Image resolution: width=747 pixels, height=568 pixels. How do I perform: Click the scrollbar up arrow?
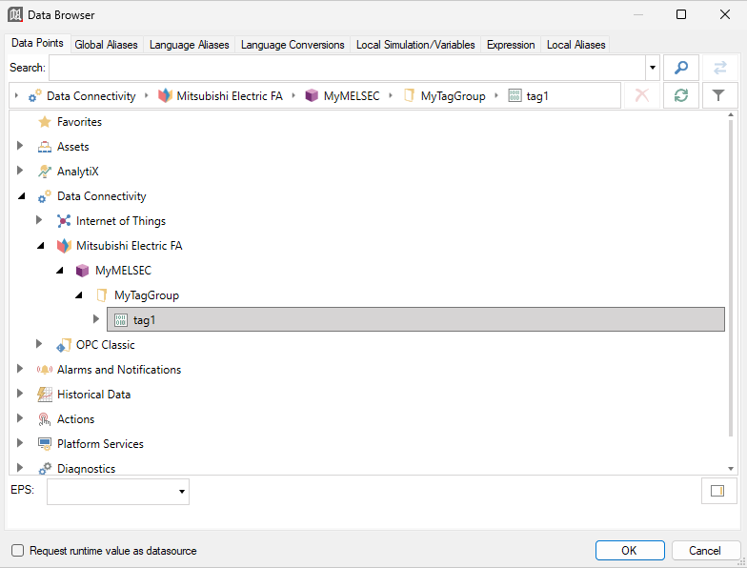(731, 114)
